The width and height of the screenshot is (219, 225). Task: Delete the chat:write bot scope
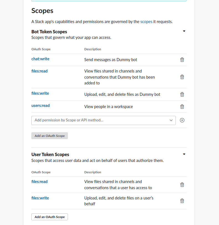(182, 60)
